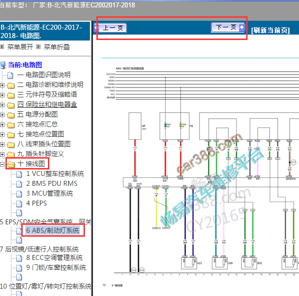Screen dimensions: 299x296
Task: Open 4 PEPS diagram
Action: click(37, 203)
